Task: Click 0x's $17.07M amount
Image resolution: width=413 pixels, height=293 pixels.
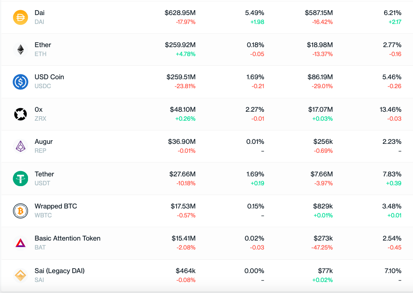Action: [x=320, y=109]
